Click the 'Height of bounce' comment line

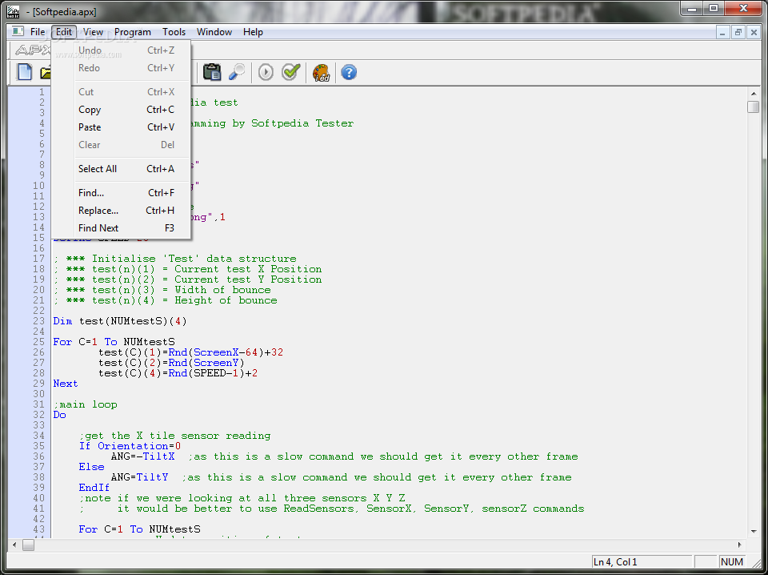[x=165, y=300]
